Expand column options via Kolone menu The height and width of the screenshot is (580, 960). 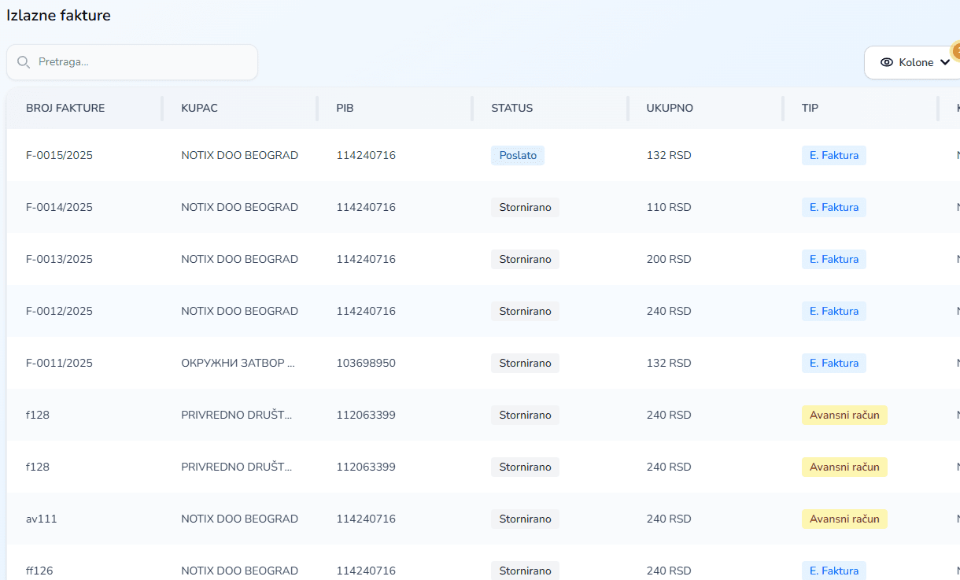pos(913,62)
